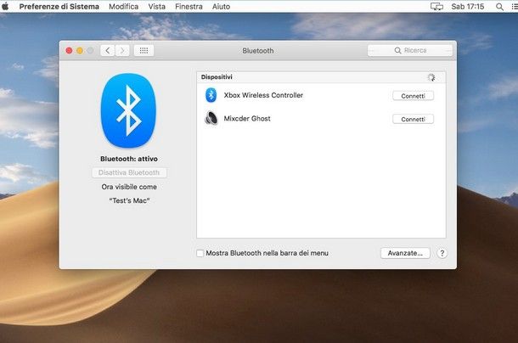Viewport: 518px width, 343px height.
Task: Click the scanning spinner in Dispositivi header
Action: point(431,77)
